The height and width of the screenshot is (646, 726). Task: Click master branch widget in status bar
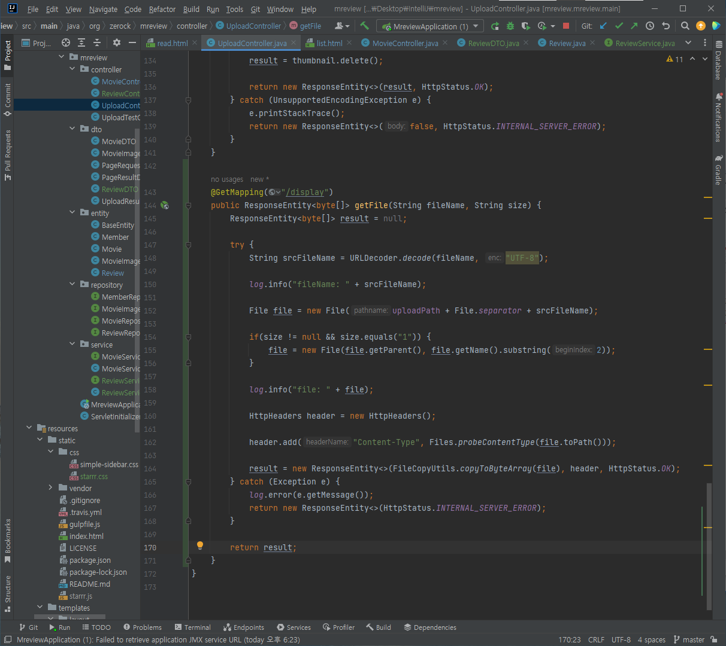click(x=689, y=639)
